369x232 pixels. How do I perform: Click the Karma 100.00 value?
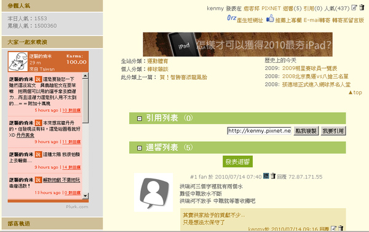pos(76,62)
